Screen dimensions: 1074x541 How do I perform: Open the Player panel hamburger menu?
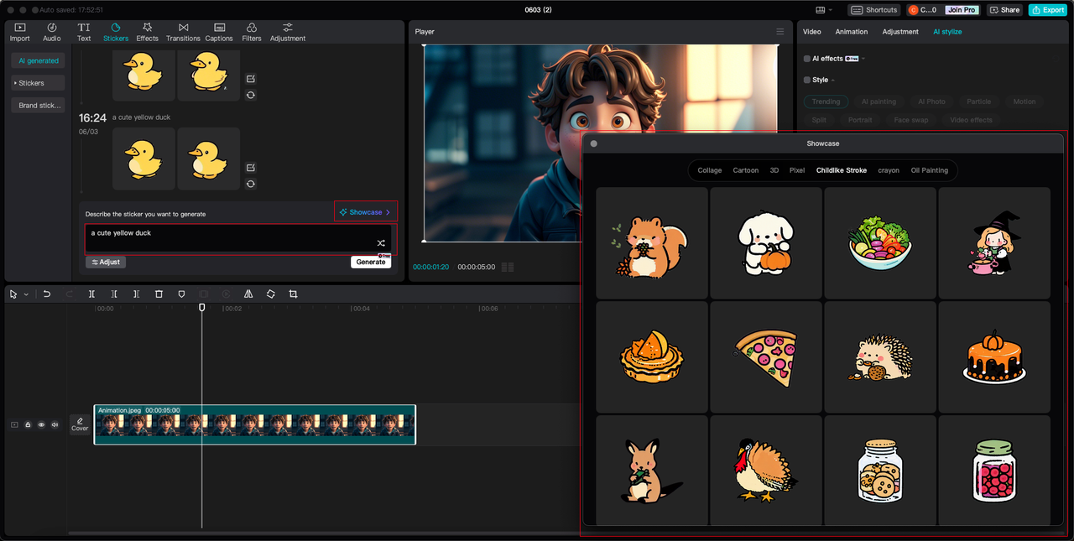pos(779,32)
